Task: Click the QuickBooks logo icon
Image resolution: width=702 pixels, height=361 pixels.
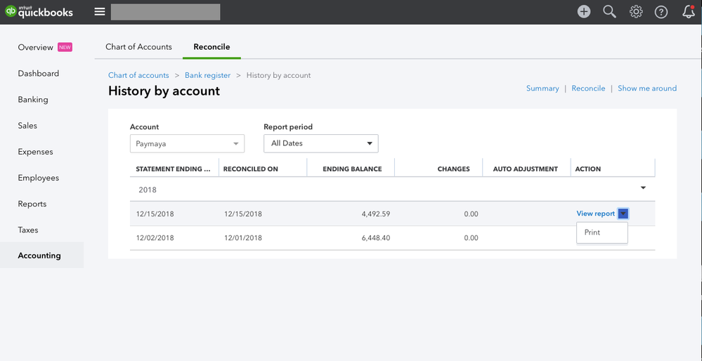Action: [12, 12]
